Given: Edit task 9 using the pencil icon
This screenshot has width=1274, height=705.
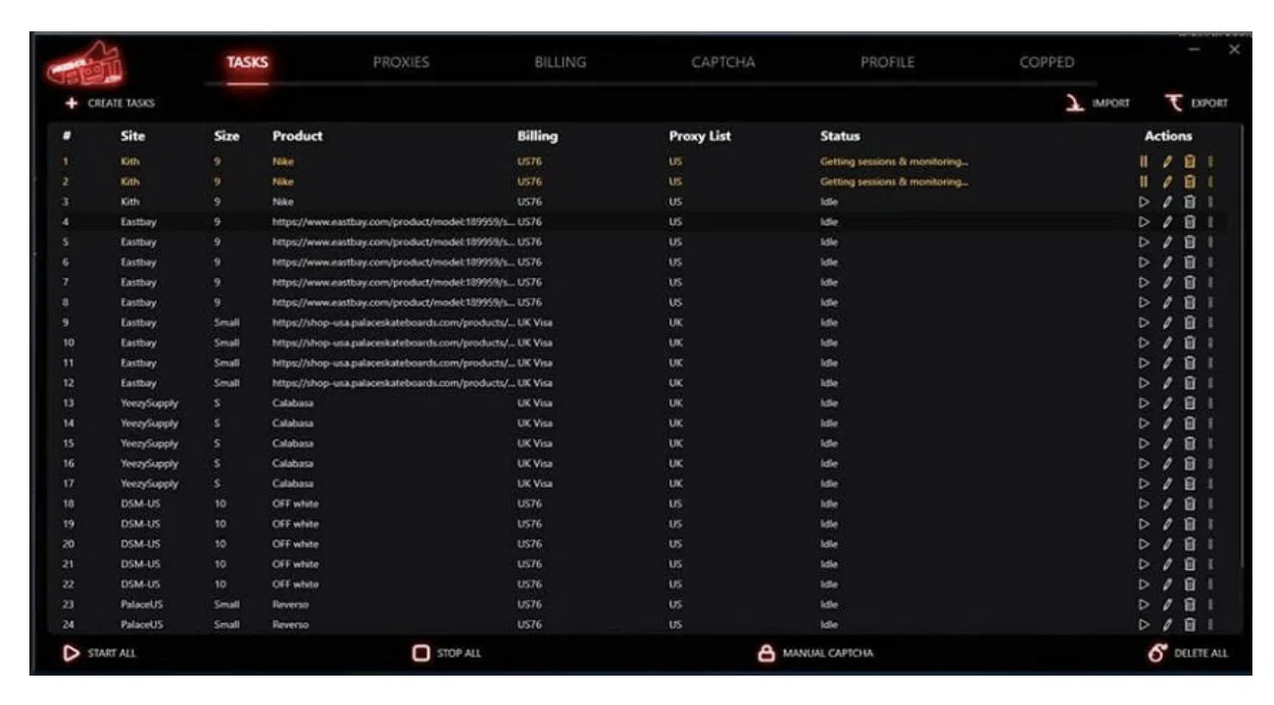Looking at the screenshot, I should tap(1166, 322).
